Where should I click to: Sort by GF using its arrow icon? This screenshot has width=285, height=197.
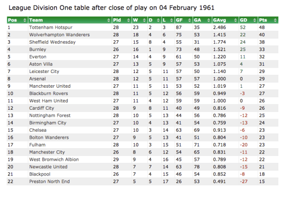(189, 20)
